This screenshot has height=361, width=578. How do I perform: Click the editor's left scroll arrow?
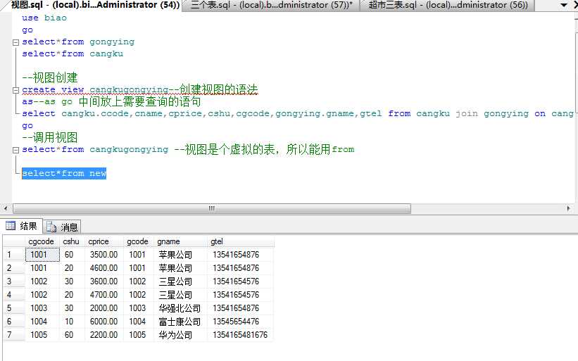pyautogui.click(x=7, y=208)
